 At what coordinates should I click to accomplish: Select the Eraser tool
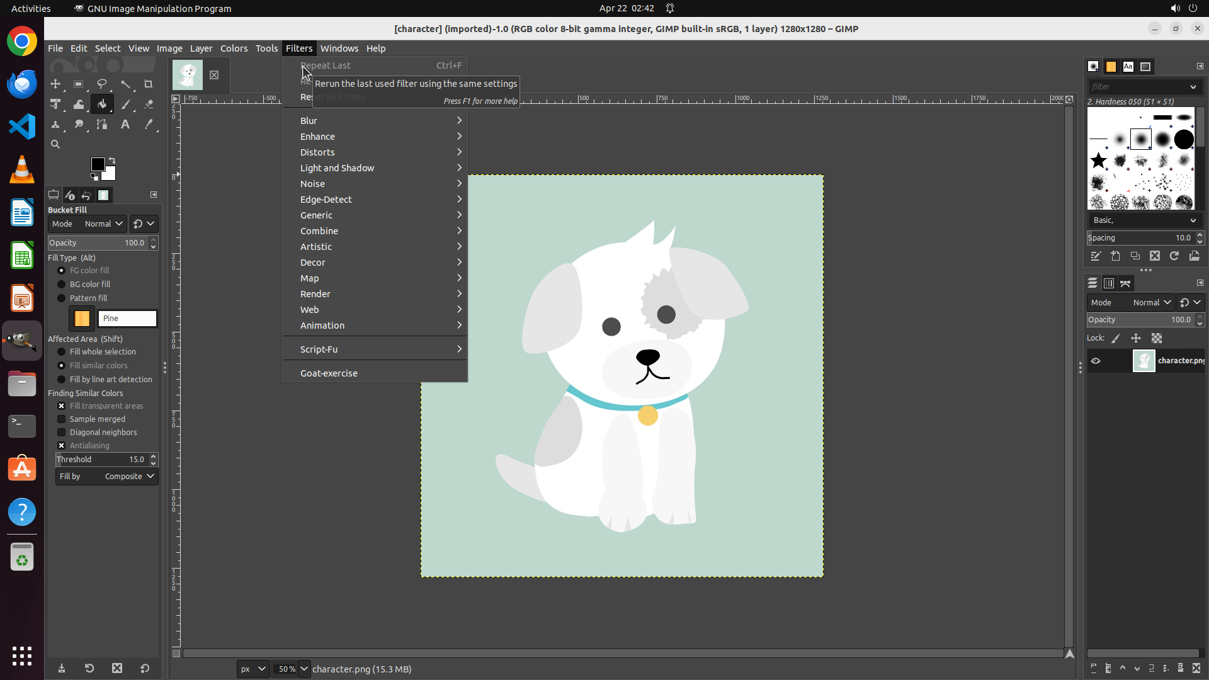click(x=149, y=105)
